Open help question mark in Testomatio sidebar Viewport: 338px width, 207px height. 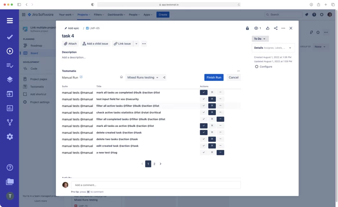pyautogui.click(x=10, y=168)
